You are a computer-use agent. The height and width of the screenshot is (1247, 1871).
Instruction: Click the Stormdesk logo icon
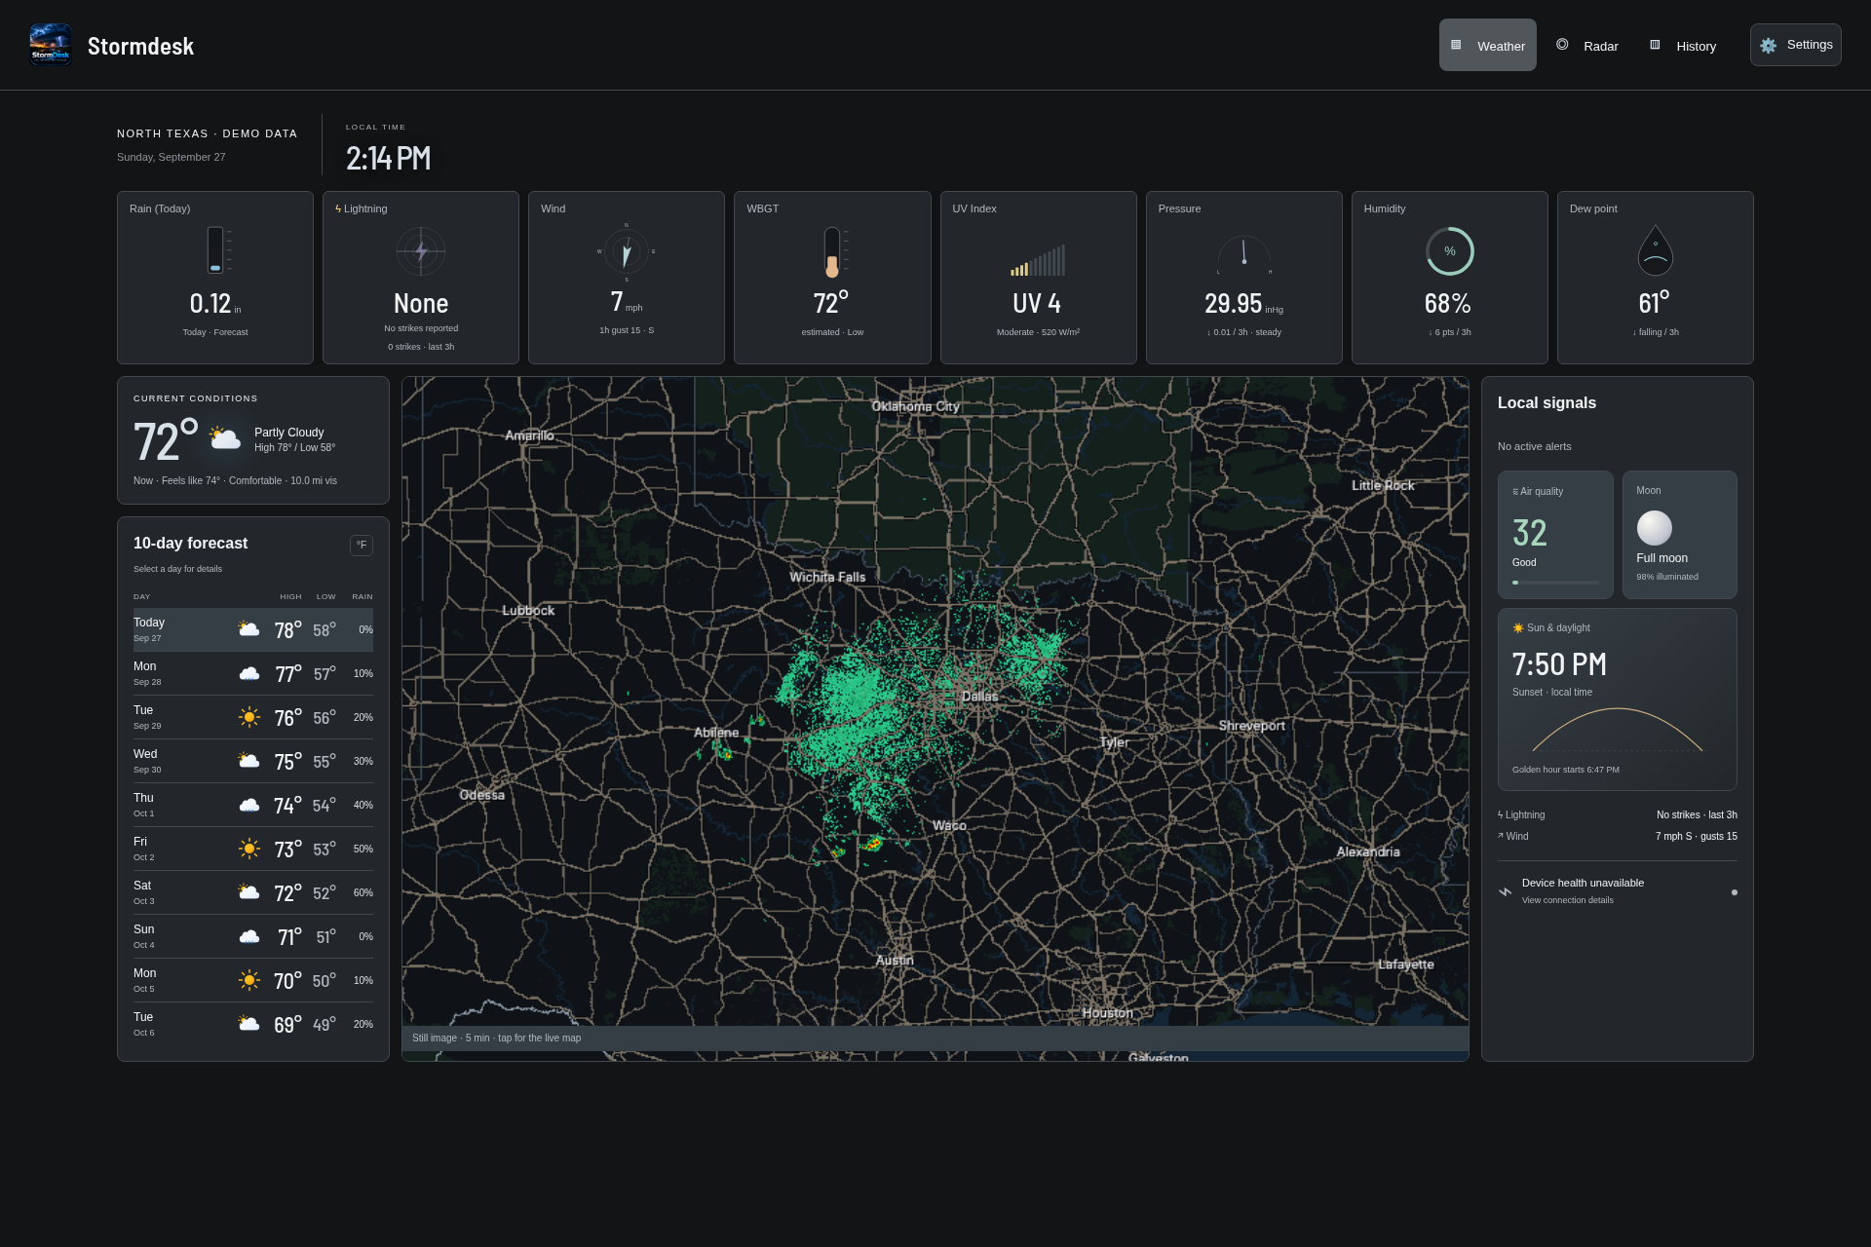50,45
